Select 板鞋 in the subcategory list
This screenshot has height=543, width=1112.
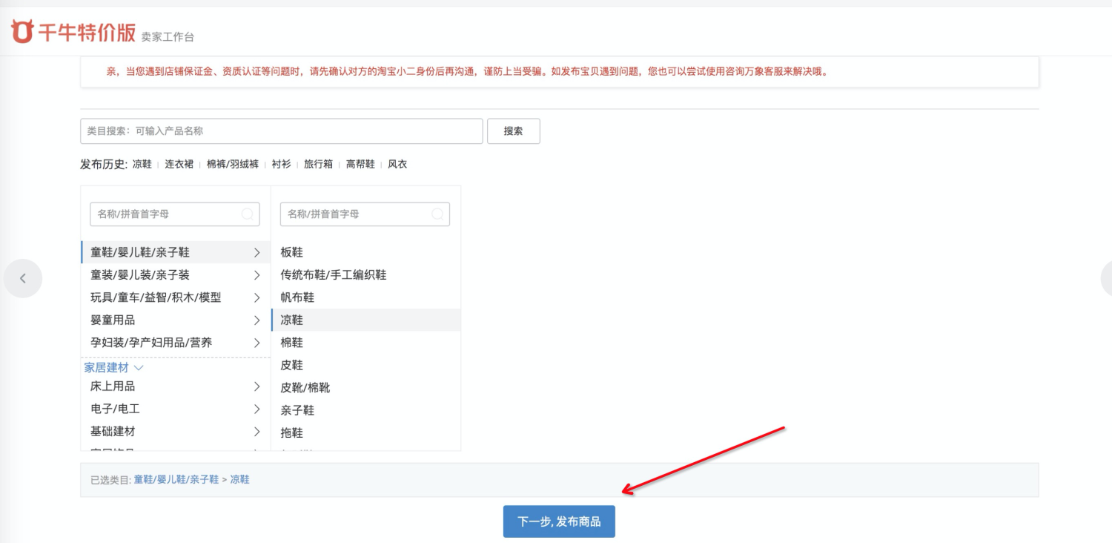point(291,251)
